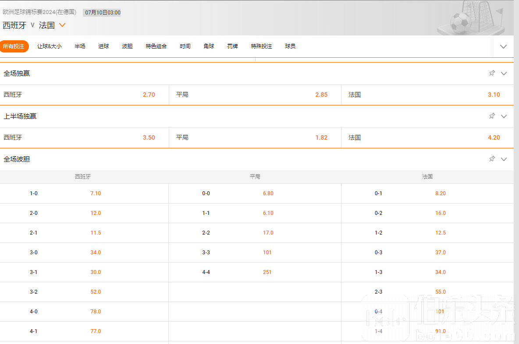
Task: Open match selector arrow beside 法国
Action: (62, 25)
